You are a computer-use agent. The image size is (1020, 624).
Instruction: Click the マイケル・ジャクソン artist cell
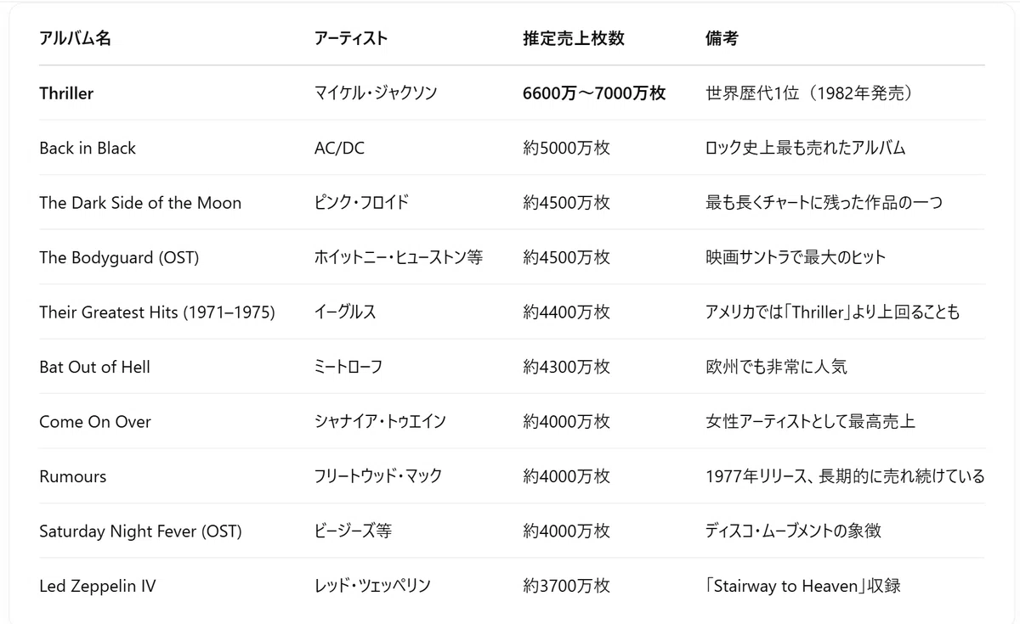click(376, 93)
